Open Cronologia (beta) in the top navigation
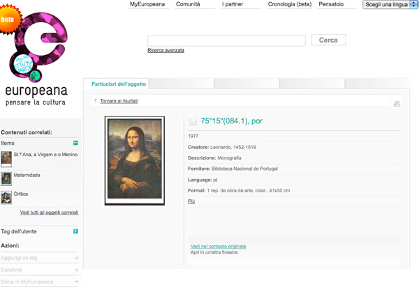 (289, 5)
